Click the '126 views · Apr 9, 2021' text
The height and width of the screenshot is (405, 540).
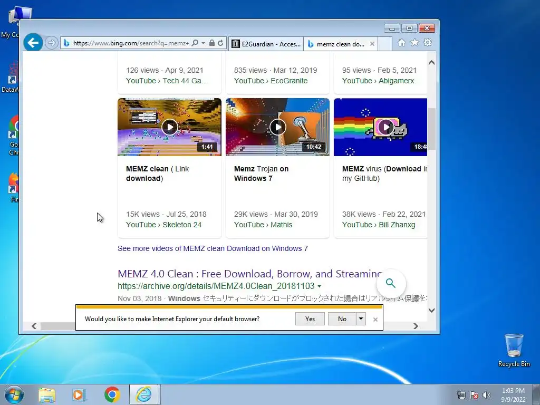165,70
